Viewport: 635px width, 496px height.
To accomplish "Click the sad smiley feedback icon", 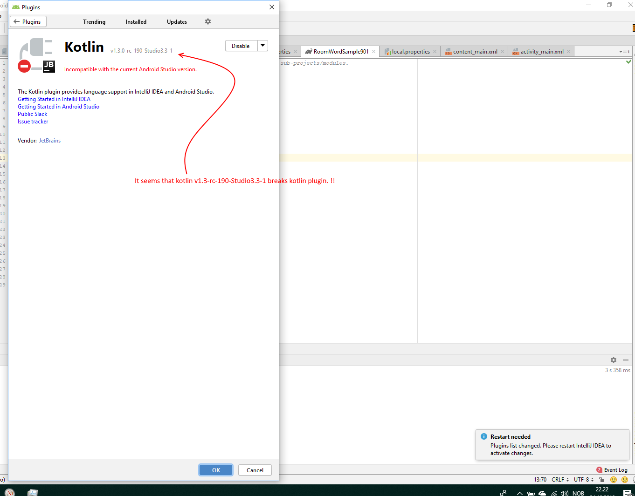I will pyautogui.click(x=625, y=480).
